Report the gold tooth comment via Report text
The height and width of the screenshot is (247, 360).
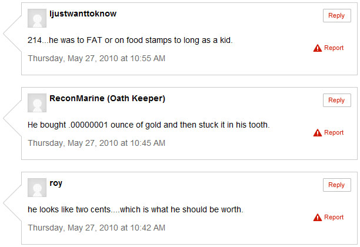(x=334, y=132)
